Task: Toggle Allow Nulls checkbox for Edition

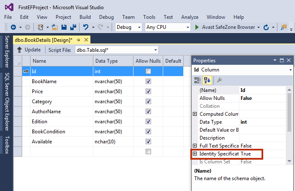Action: point(148,122)
